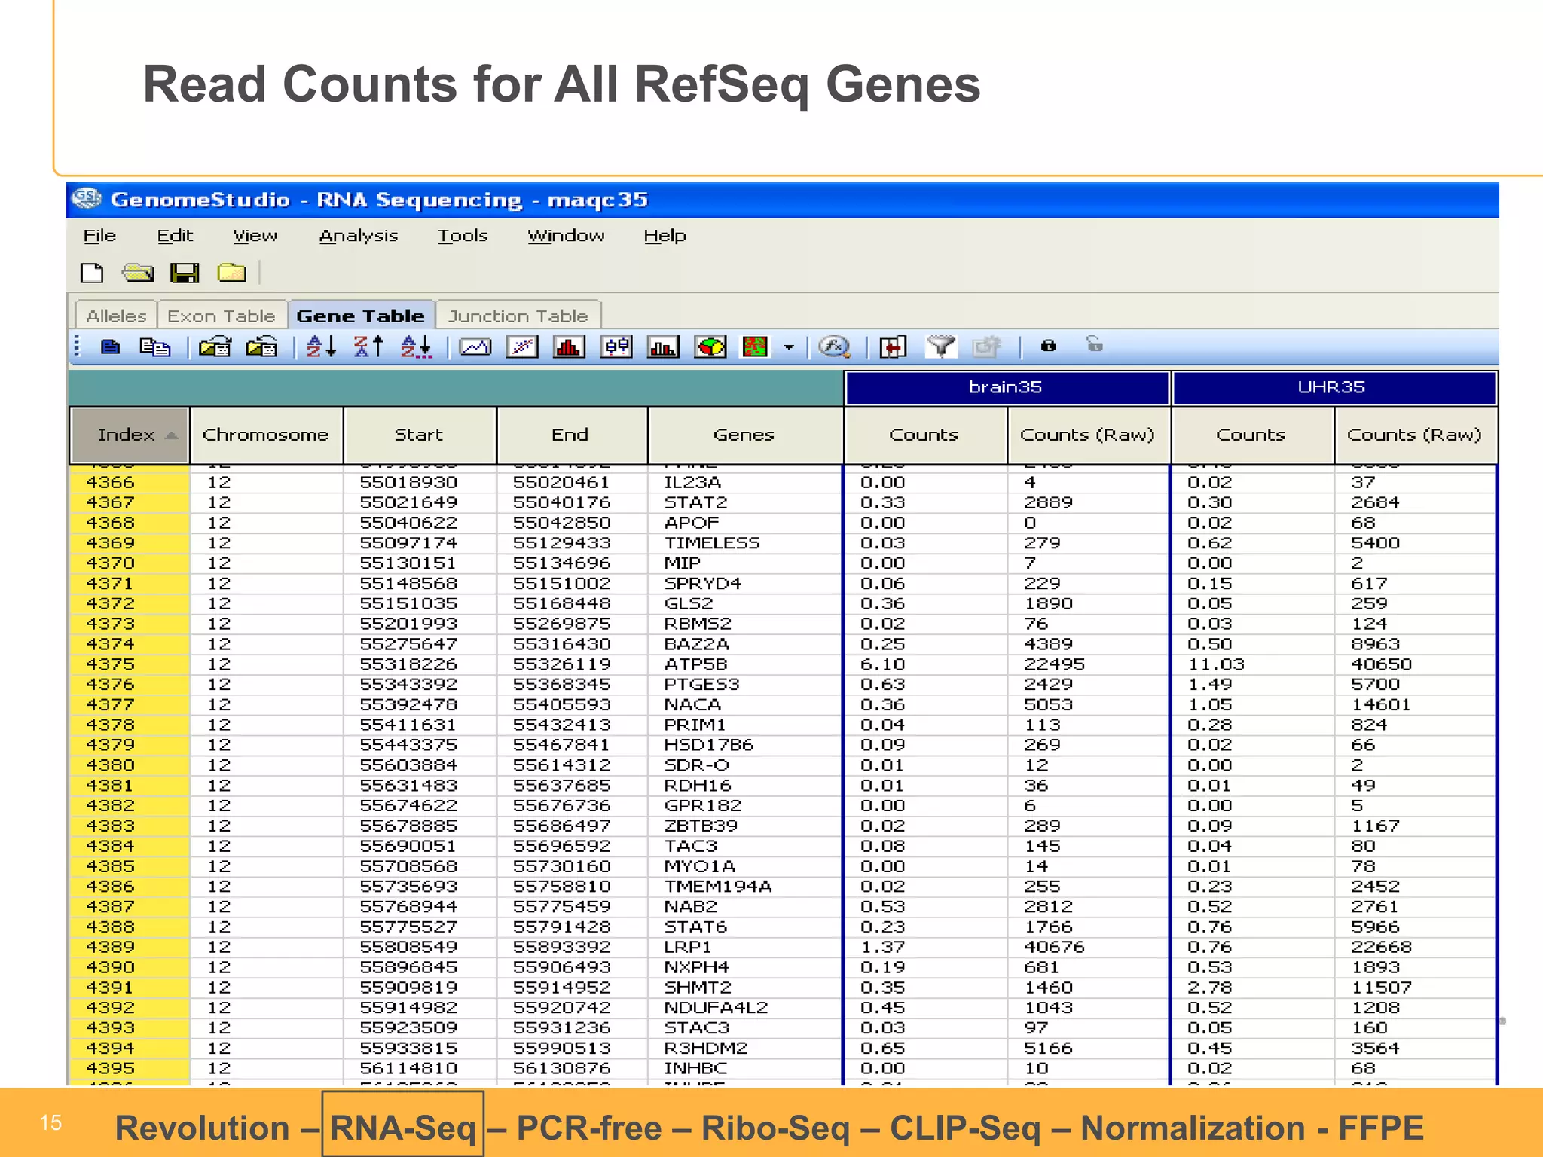Open the line plot icon
1543x1157 pixels.
pyautogui.click(x=475, y=346)
